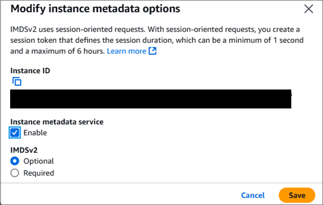Click the blue checkmark inside the Enable box

click(x=15, y=132)
